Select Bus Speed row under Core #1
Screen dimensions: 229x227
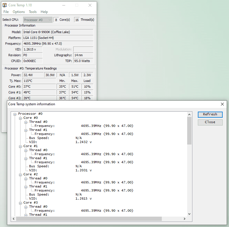coord(55,166)
